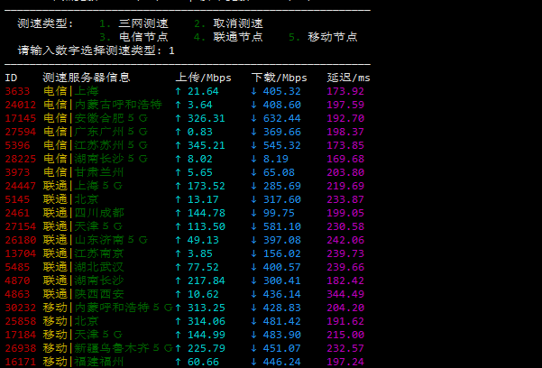Click download value 99.75

(x=279, y=213)
